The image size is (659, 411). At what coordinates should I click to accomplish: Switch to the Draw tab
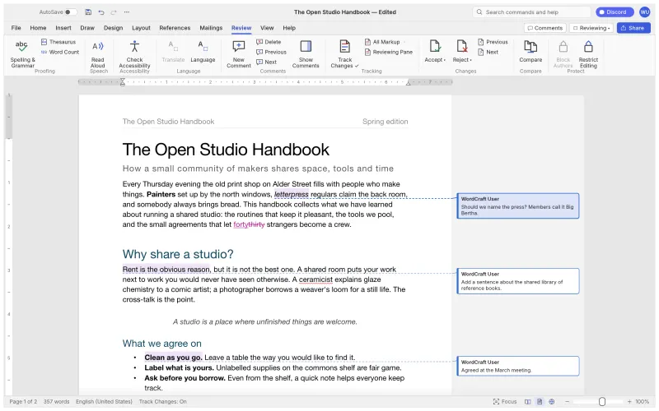click(x=87, y=28)
